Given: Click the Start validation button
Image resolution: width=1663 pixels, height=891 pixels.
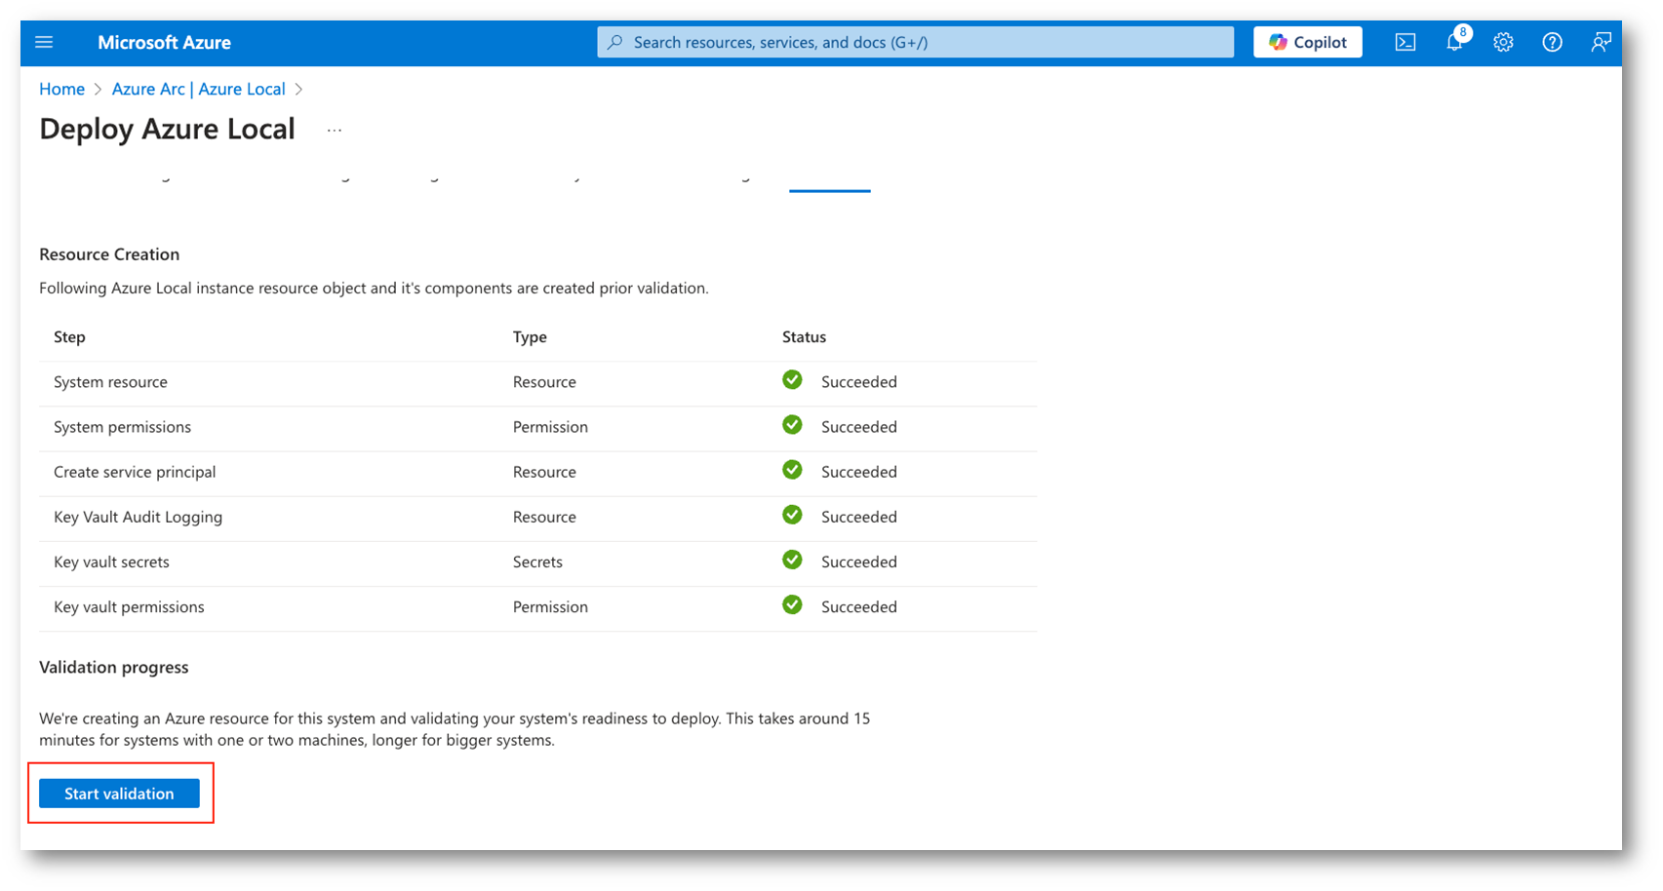Looking at the screenshot, I should pos(119,794).
